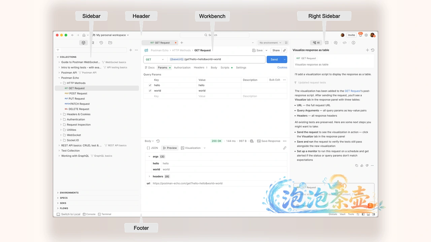Click Bulk Edit in params table
This screenshot has width=431, height=242.
[275, 80]
